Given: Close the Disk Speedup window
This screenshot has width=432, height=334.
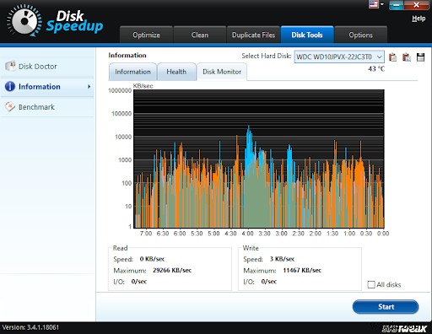Looking at the screenshot, I should 417,5.
